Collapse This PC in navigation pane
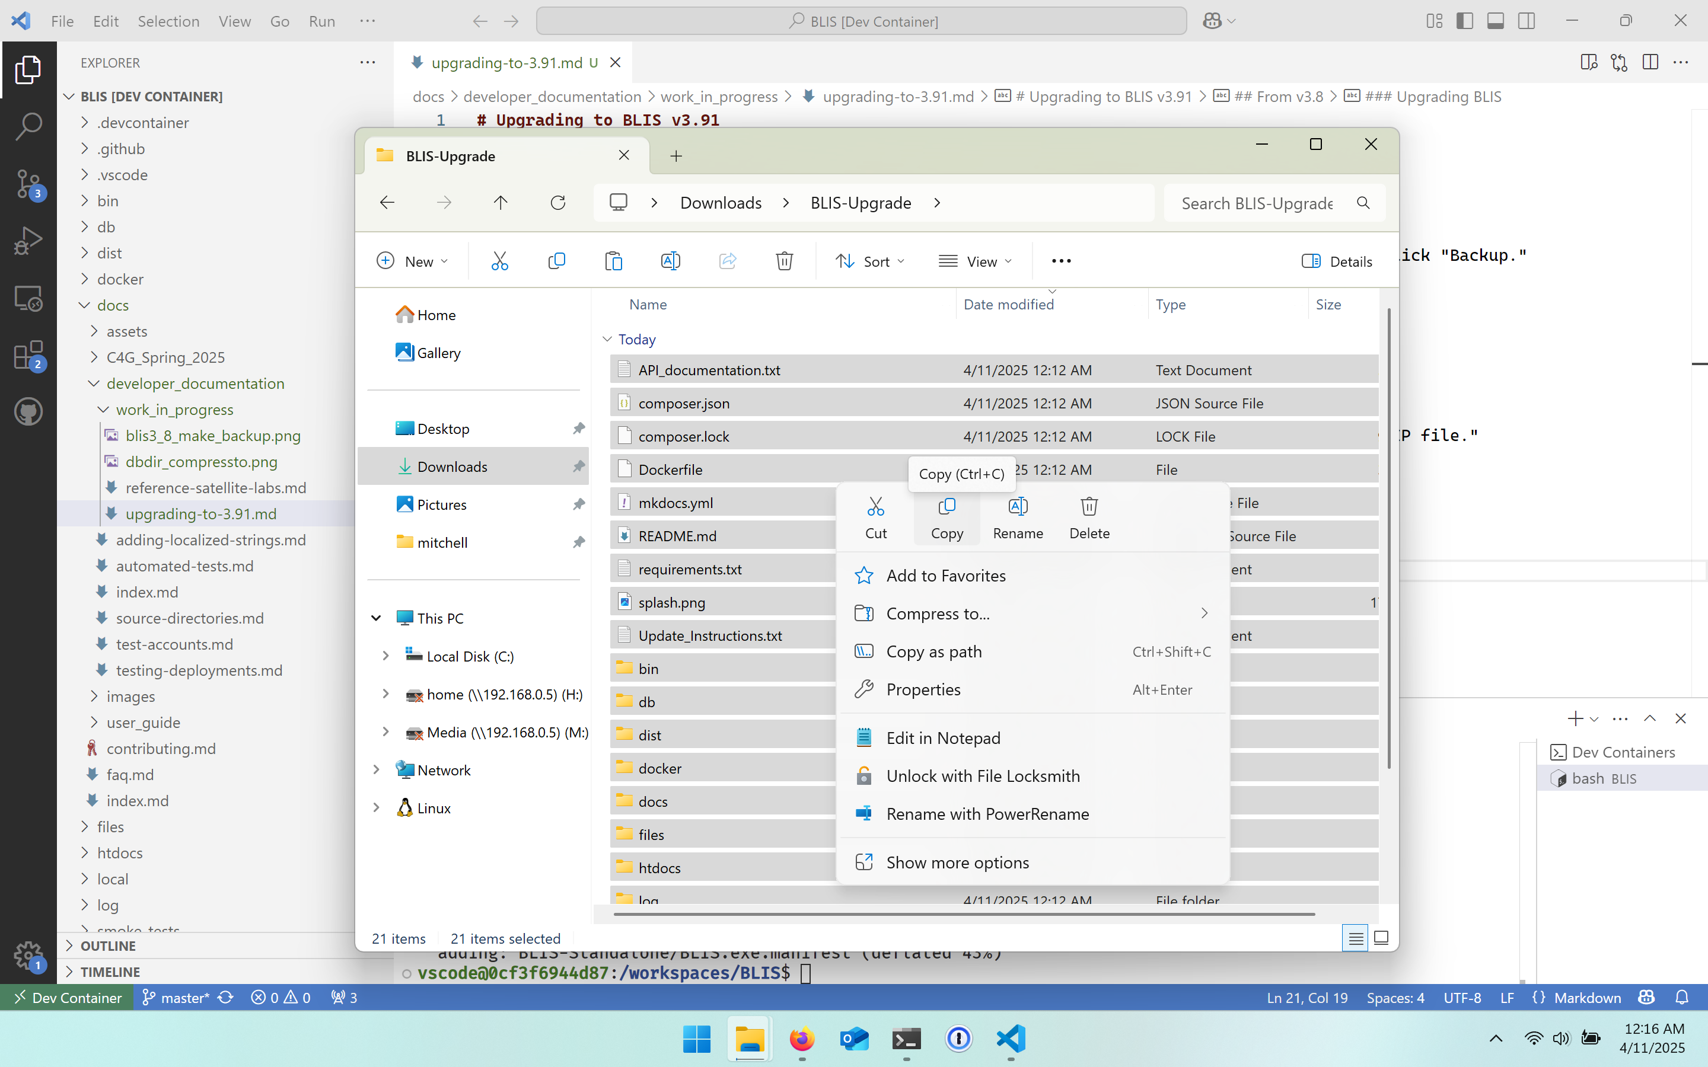Image resolution: width=1708 pixels, height=1067 pixels. [376, 618]
